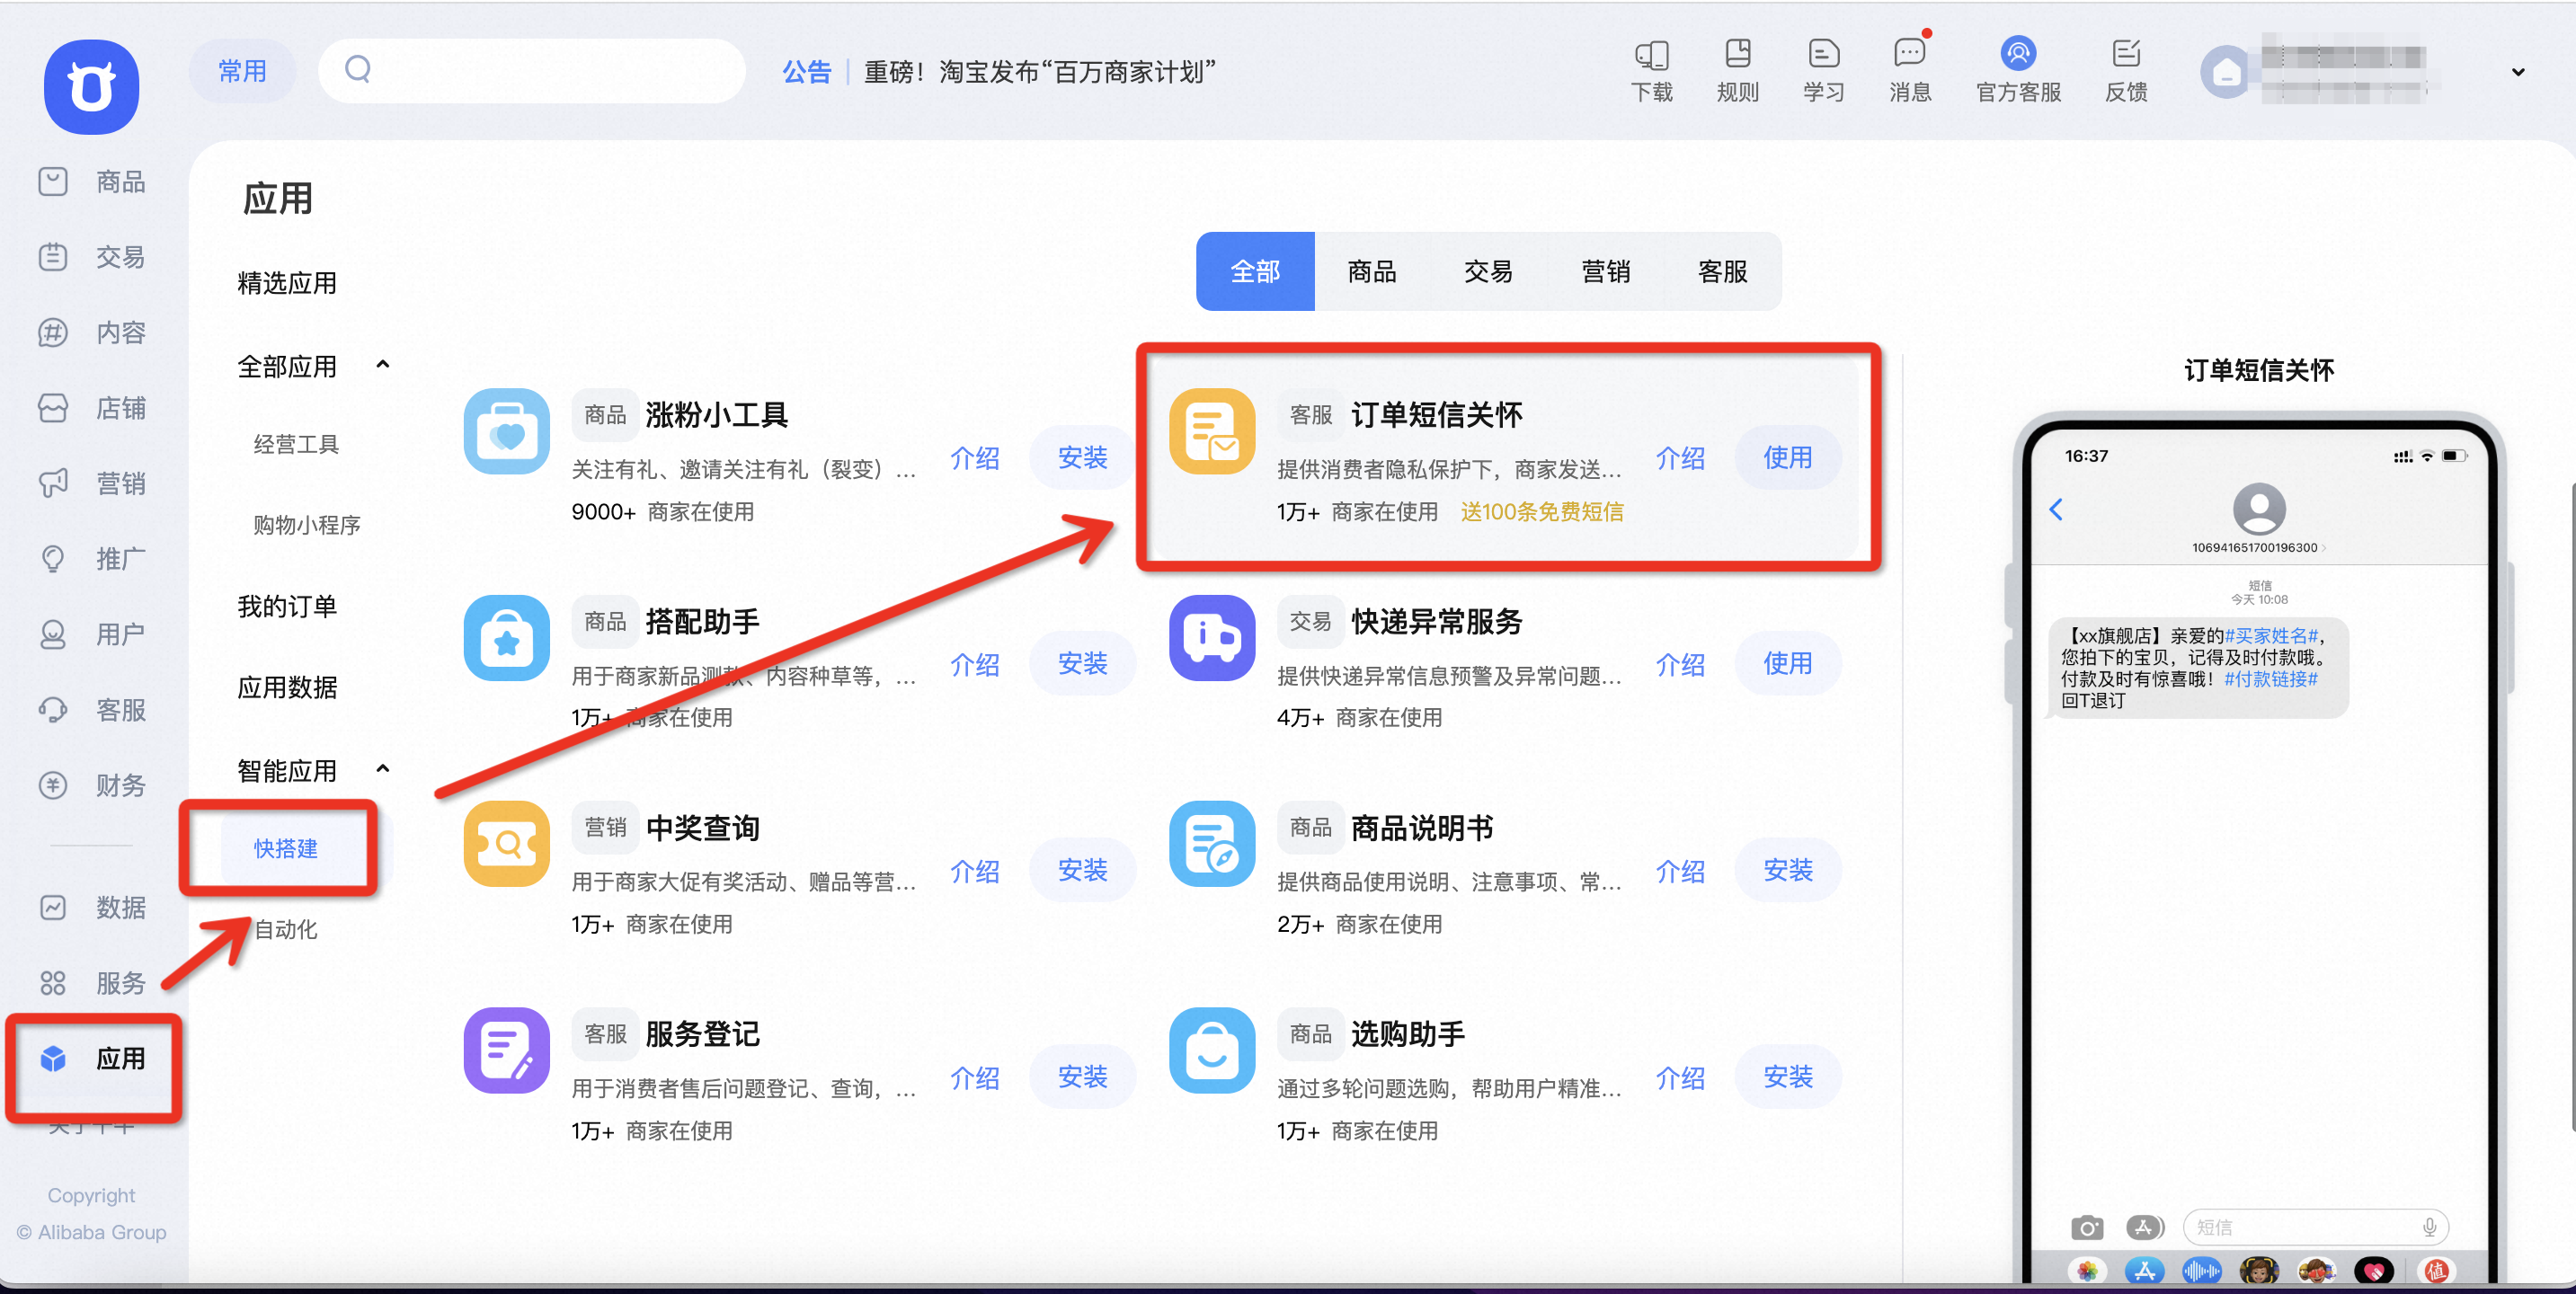This screenshot has height=1294, width=2576.
Task: Open 介绍 for 快递异常服务
Action: (x=1680, y=665)
